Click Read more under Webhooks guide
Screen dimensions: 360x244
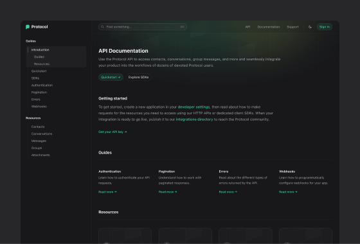(288, 192)
